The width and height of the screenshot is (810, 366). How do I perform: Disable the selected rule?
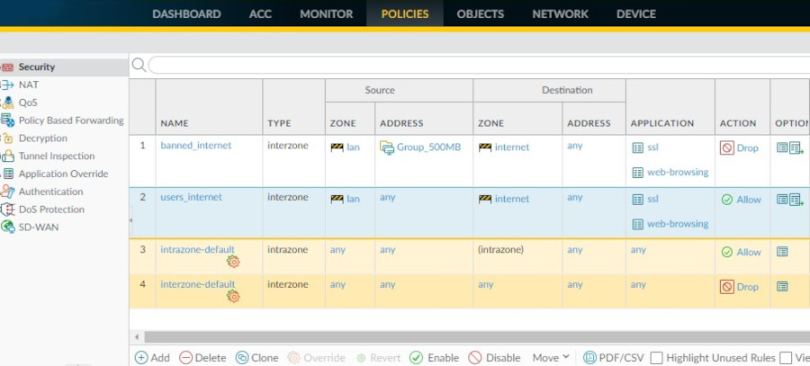(494, 358)
